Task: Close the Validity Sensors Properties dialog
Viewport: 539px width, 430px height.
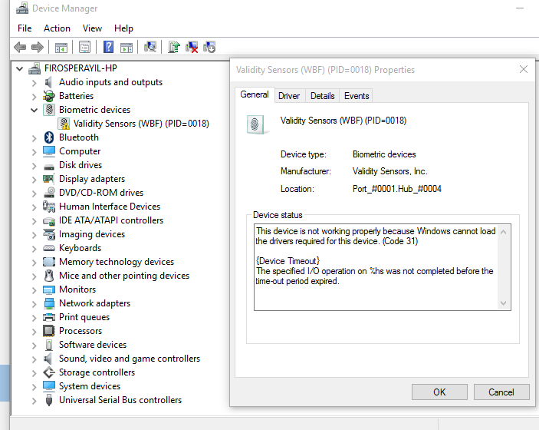Action: [524, 70]
